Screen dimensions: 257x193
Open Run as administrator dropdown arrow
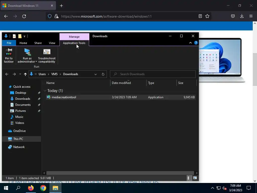click(36, 62)
